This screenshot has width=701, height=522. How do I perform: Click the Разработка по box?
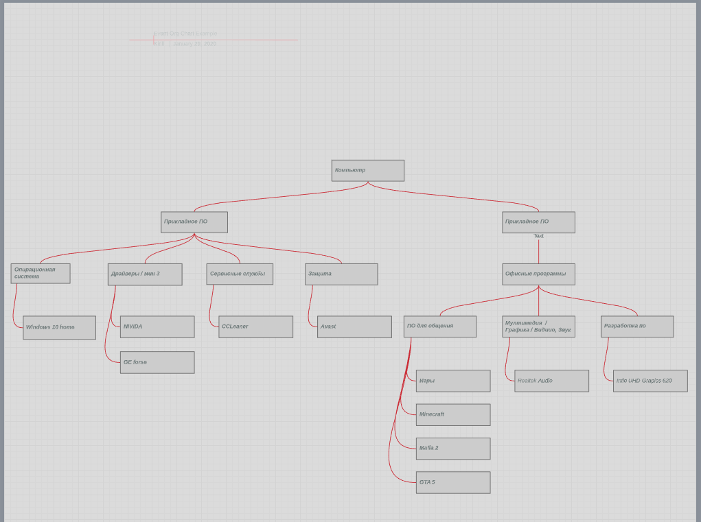637,327
